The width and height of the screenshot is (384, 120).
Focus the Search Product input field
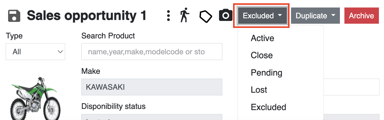point(152,52)
